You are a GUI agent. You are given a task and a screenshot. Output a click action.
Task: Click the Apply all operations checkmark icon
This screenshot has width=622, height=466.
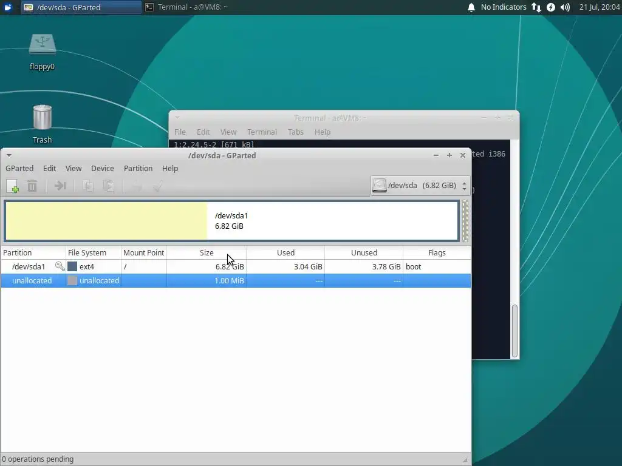pyautogui.click(x=157, y=186)
